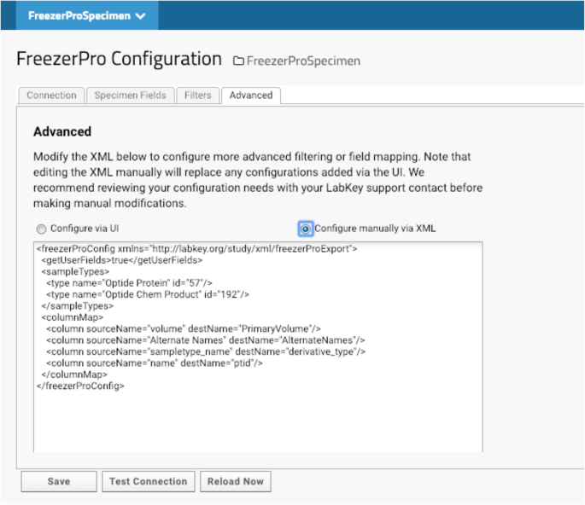The image size is (585, 505).
Task: Click the folder icon beside FreezerProSpecimen
Action: tap(238, 61)
